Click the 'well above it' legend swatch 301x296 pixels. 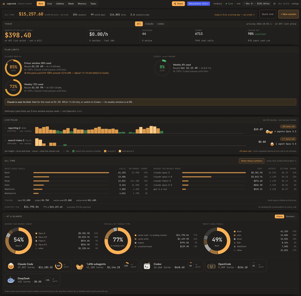click(120, 151)
